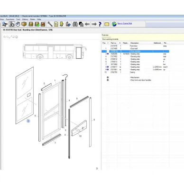Screen dimensions: 184x184
Task: Open the Functions menu
Action: click(x=10, y=19)
